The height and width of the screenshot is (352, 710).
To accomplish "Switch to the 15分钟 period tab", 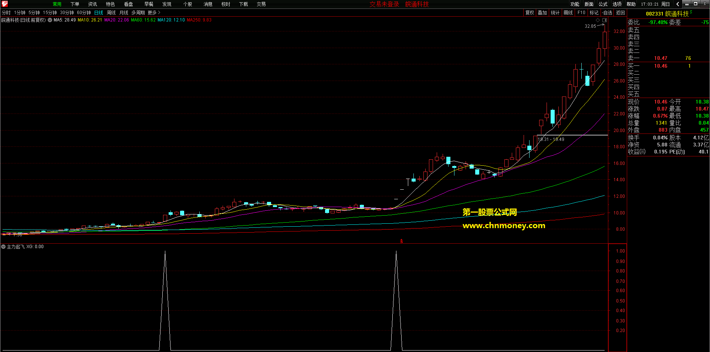I will (x=50, y=13).
